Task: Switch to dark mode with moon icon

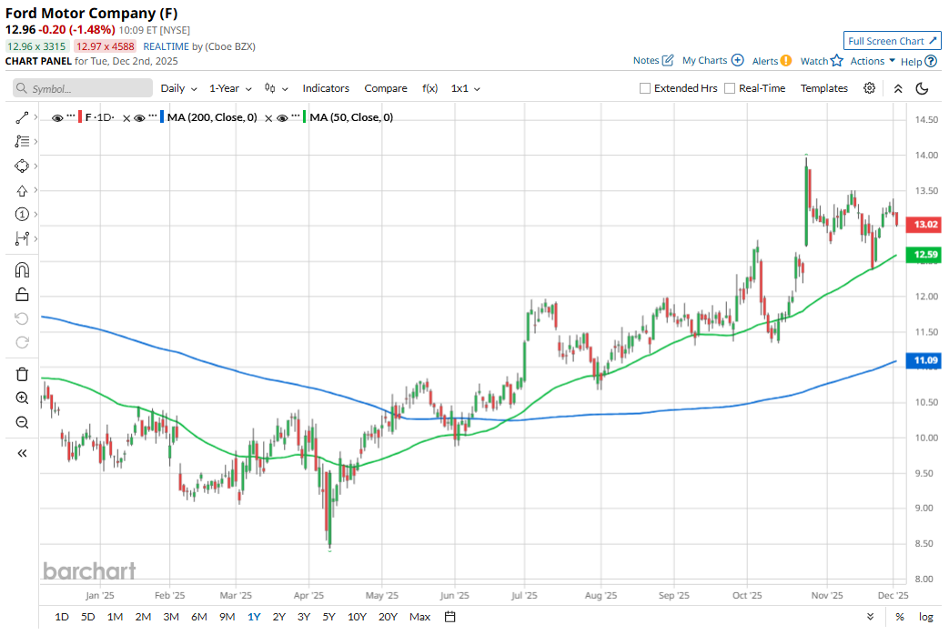Action: [x=922, y=88]
